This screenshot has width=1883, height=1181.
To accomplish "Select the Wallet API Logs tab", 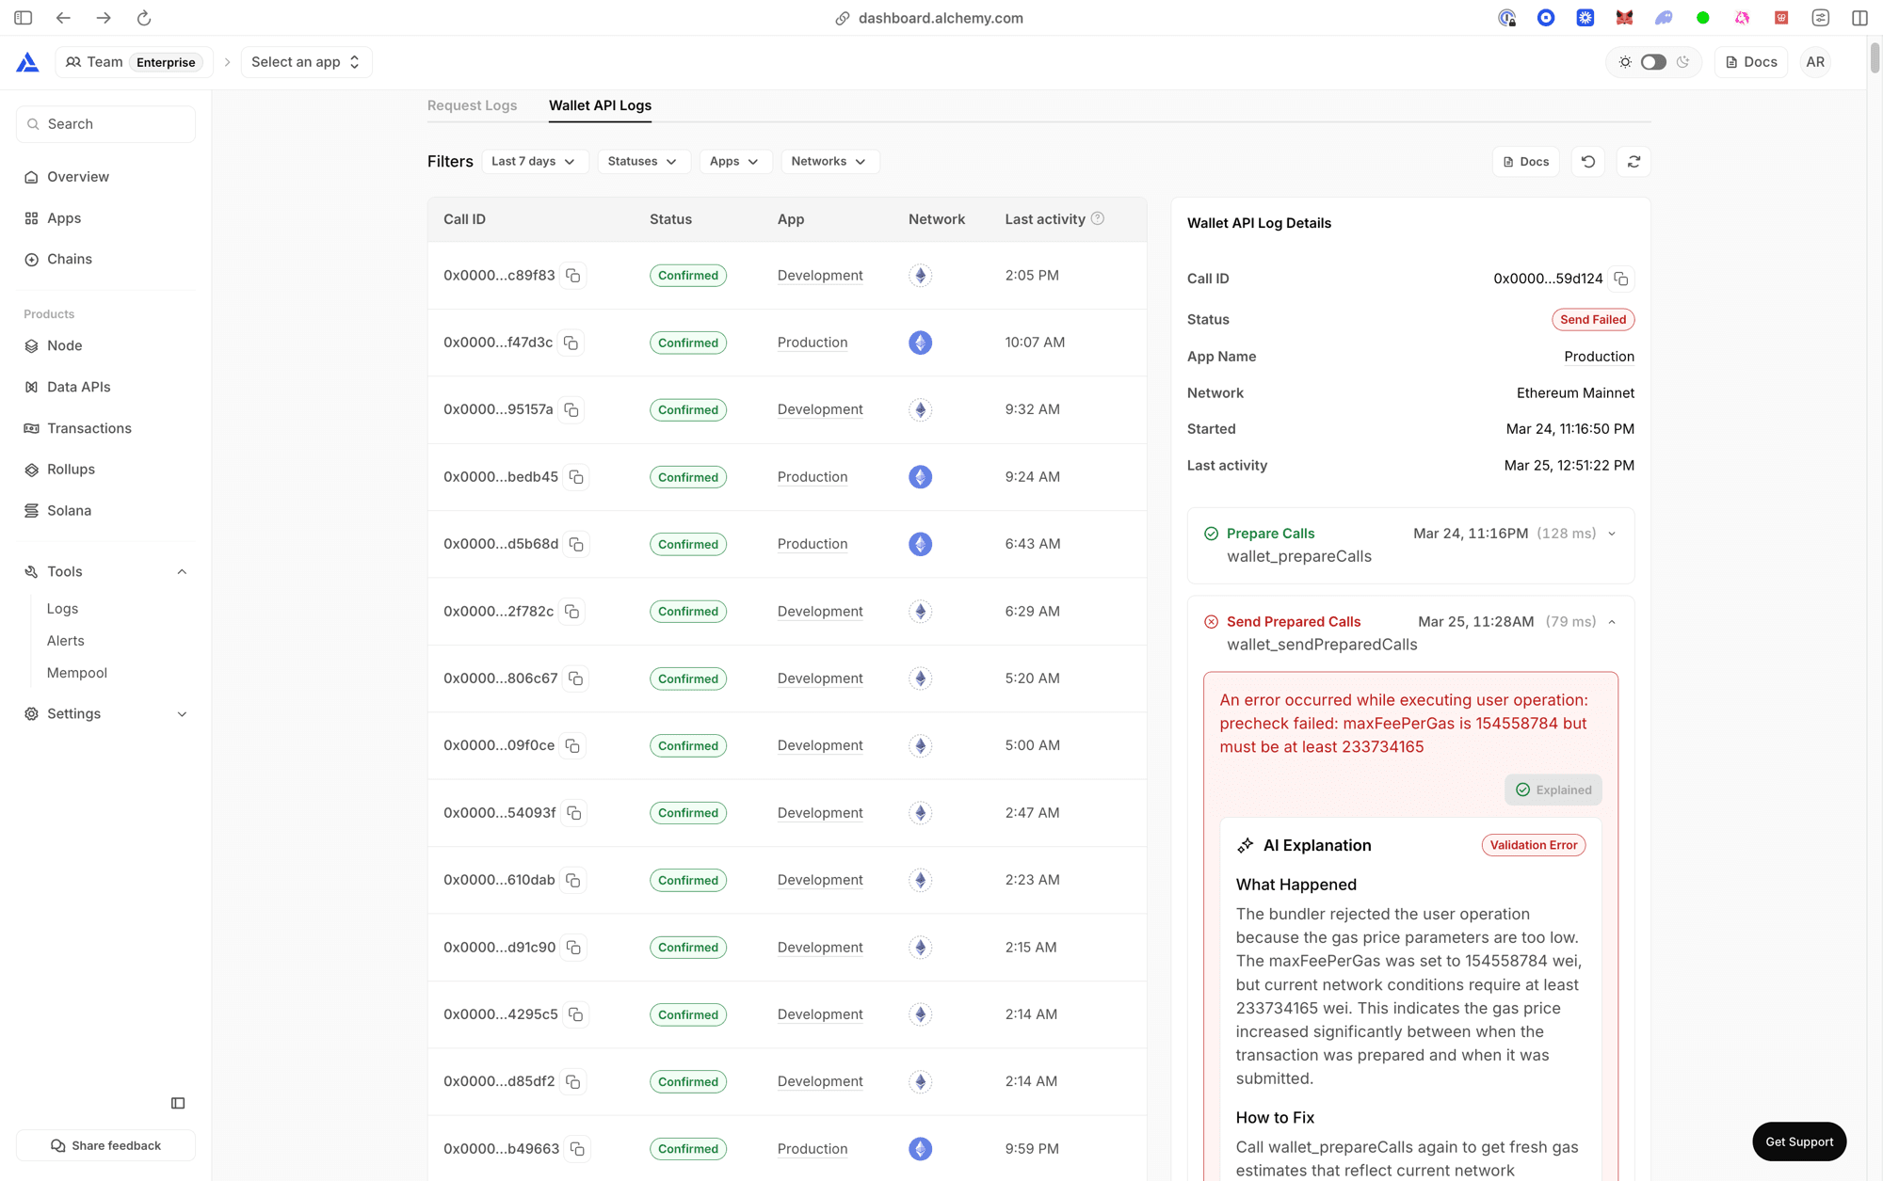I will coord(600,105).
